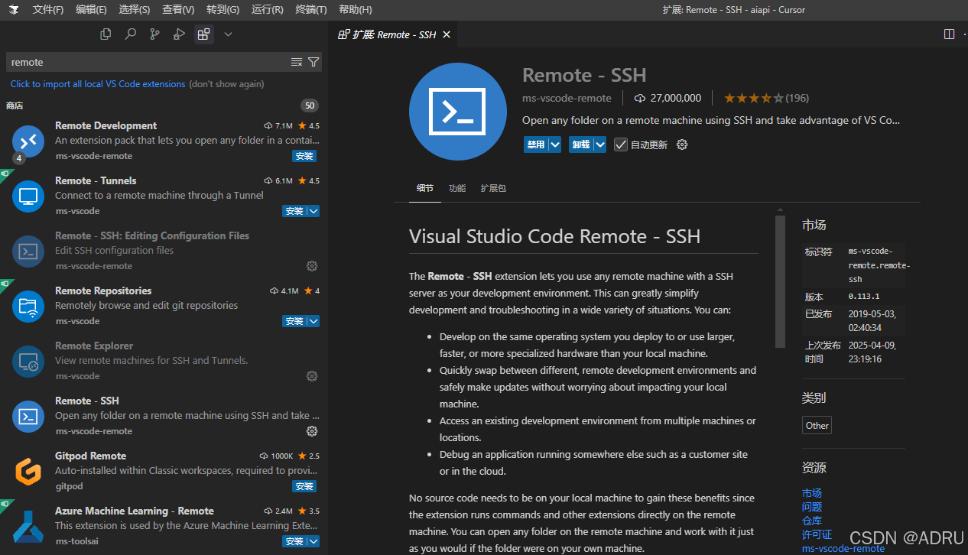
Task: Expand the install dropdown for Remote Repositories
Action: tap(313, 321)
